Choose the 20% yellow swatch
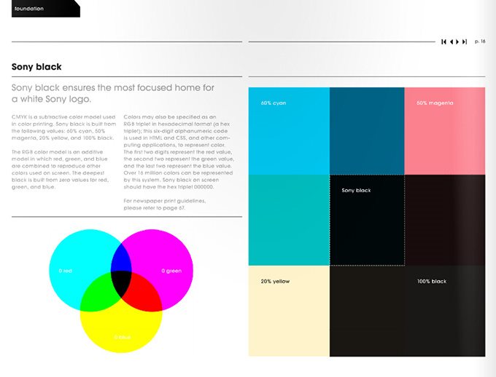496x377 pixels. (289, 311)
